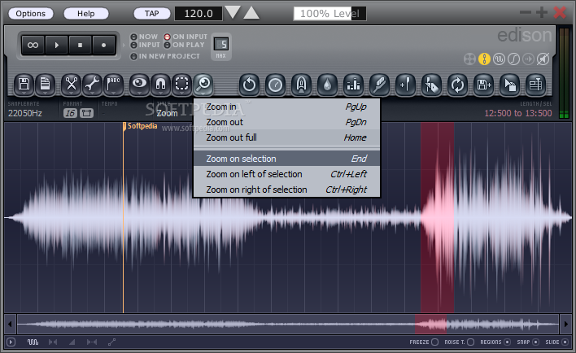Image resolution: width=576 pixels, height=353 pixels.
Task: Open the eye View options icon
Action: [x=139, y=85]
